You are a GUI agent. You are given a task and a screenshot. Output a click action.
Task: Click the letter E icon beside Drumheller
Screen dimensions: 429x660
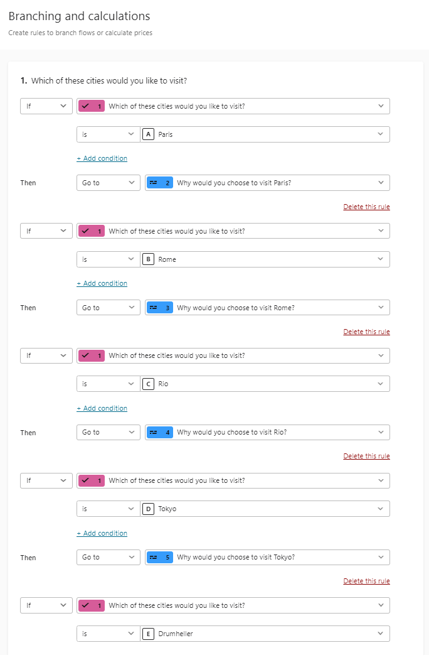click(x=148, y=634)
